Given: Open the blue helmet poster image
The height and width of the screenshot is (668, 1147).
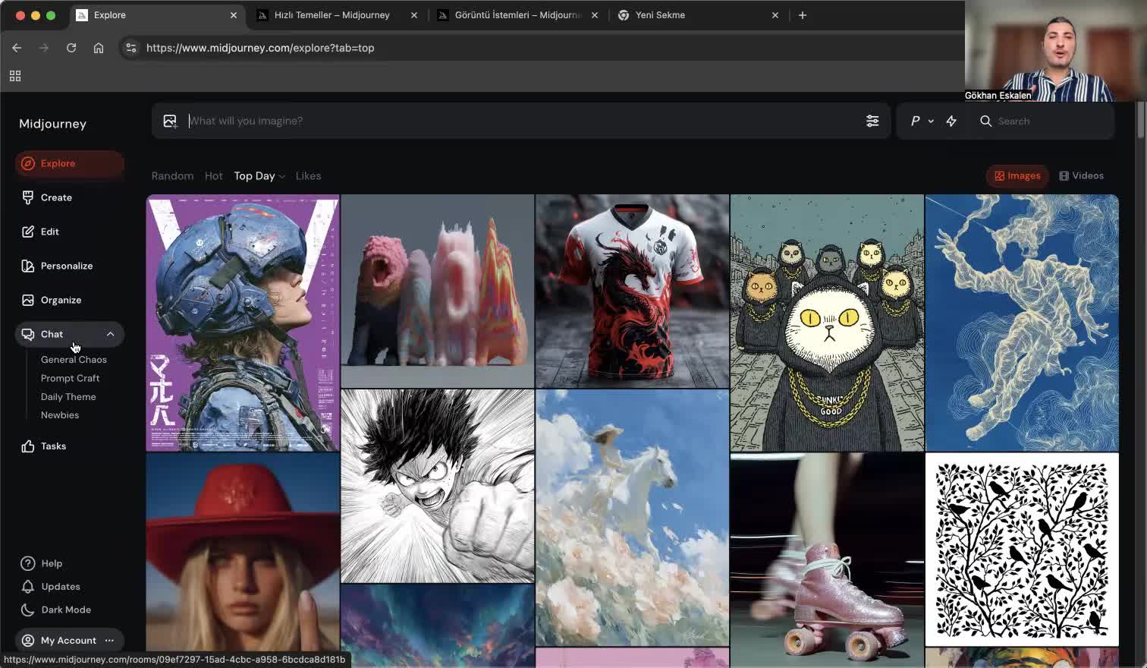Looking at the screenshot, I should click(243, 323).
